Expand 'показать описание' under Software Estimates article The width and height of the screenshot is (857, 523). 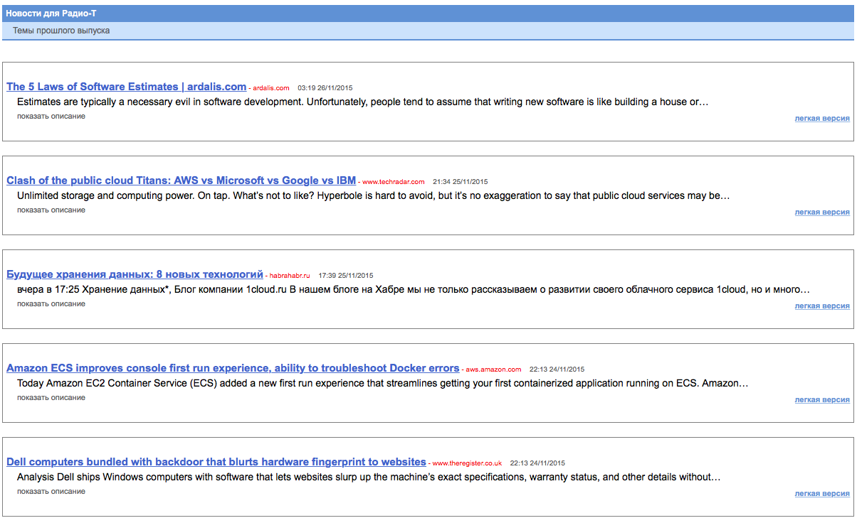pos(51,117)
